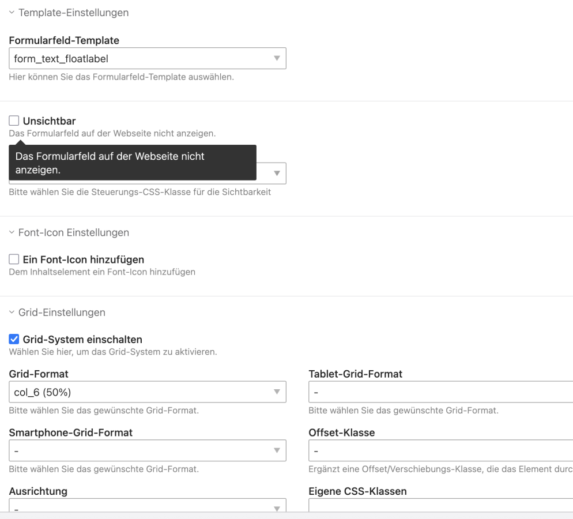The width and height of the screenshot is (573, 519).
Task: Enable the 'Ein Font-Icon hinzufügen' checkbox
Action: pos(14,259)
